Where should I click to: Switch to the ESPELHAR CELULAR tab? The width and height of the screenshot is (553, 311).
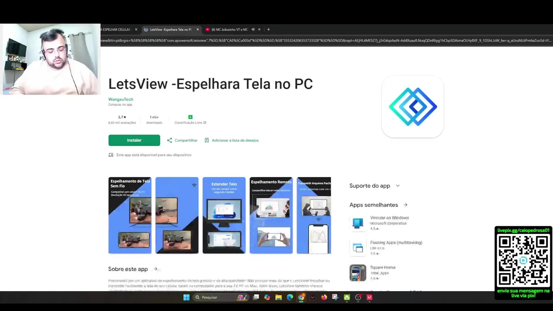116,29
